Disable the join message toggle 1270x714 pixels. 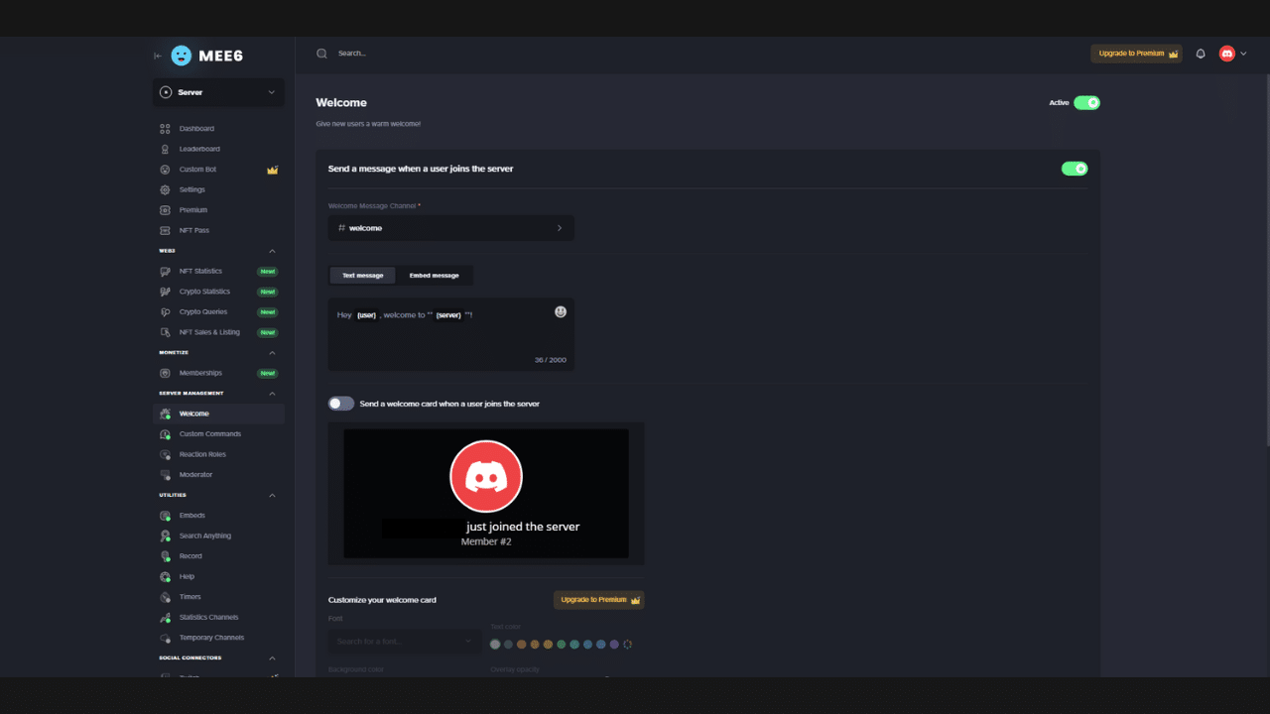(1075, 169)
